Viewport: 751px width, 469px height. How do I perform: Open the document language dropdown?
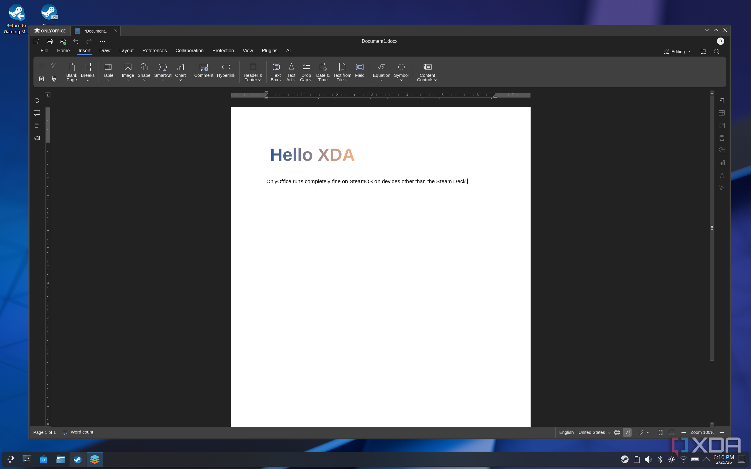click(x=585, y=432)
